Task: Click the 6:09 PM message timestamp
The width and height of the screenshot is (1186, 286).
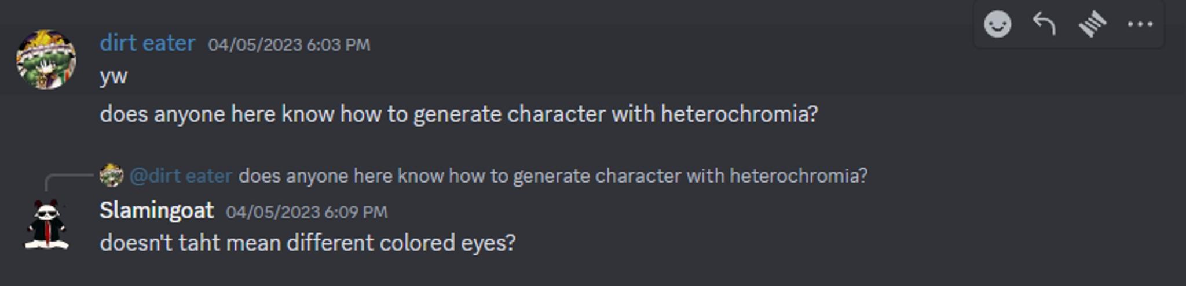Action: pos(306,212)
